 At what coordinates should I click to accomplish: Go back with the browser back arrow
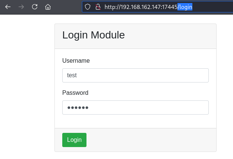point(8,7)
